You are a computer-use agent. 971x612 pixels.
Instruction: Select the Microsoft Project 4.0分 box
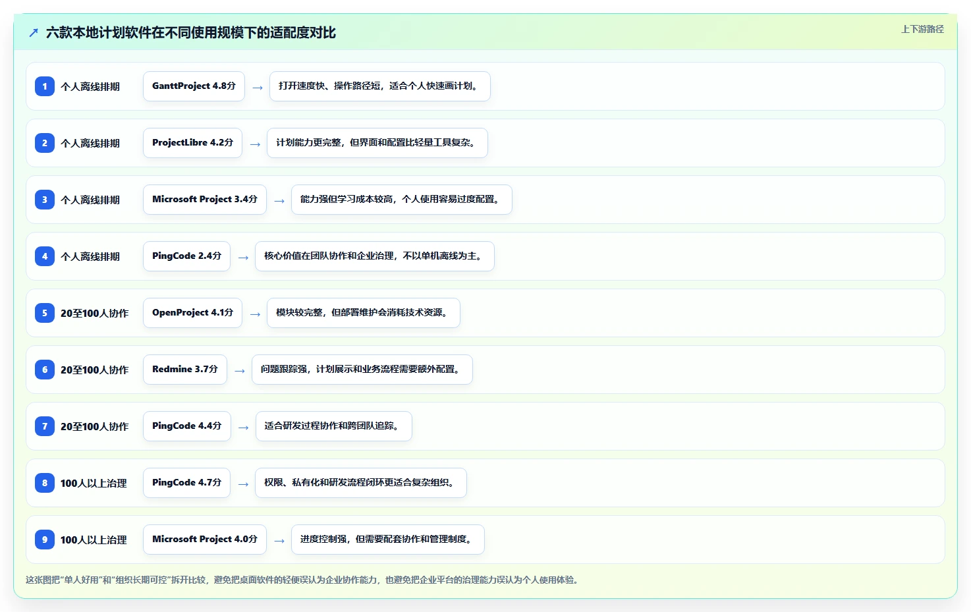click(205, 540)
